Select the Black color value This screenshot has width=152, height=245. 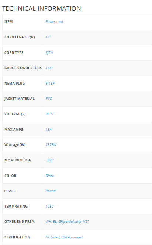(50, 176)
